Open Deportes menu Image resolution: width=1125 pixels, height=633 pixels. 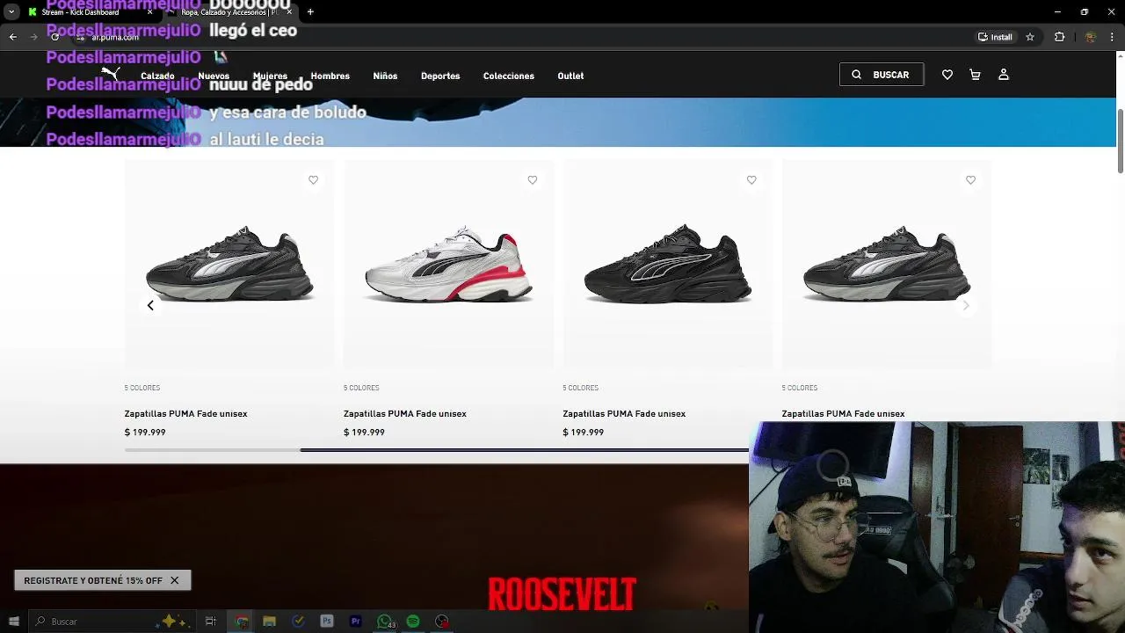point(440,76)
